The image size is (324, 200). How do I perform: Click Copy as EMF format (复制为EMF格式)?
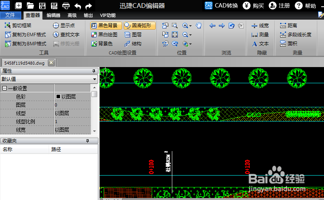(x=25, y=34)
